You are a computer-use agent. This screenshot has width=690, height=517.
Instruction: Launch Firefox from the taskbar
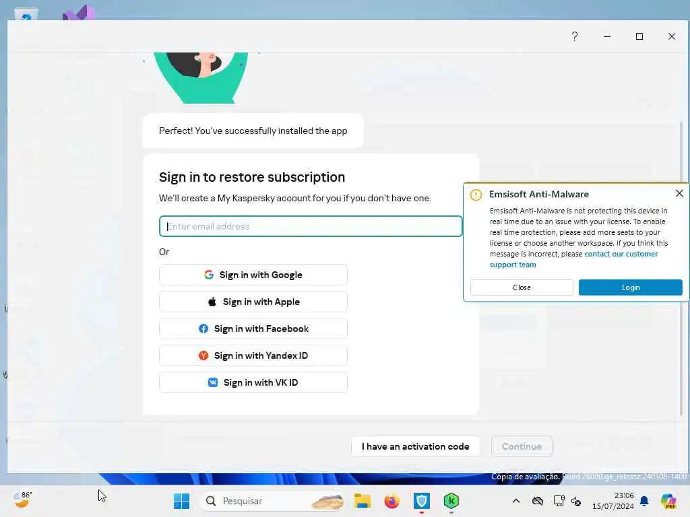coord(391,501)
